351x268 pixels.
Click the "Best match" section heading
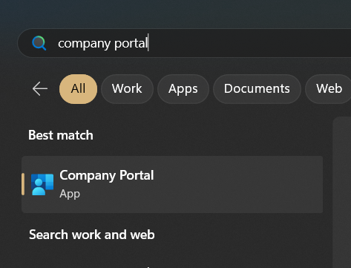coord(61,135)
